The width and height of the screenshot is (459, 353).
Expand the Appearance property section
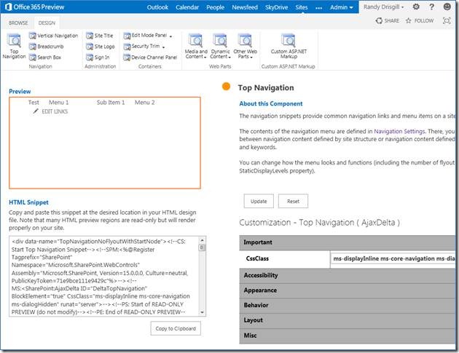(x=348, y=290)
